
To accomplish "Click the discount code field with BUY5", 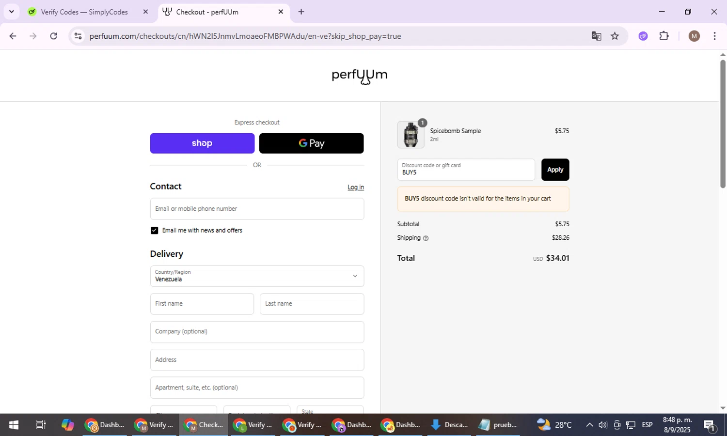I will (x=466, y=170).
